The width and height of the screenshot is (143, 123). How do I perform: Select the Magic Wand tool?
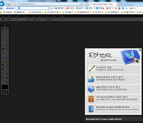(x=3, y=37)
